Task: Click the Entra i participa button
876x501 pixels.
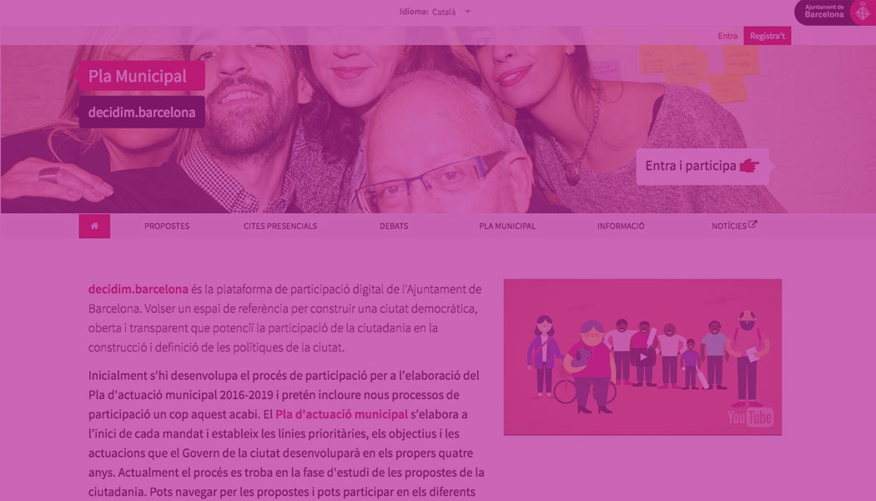Action: [702, 166]
